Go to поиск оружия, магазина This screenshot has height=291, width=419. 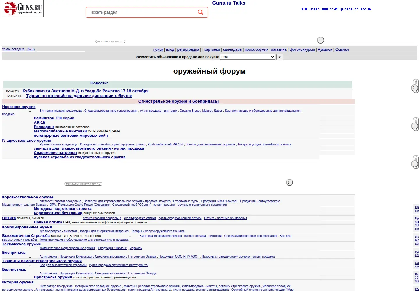coord(266,49)
